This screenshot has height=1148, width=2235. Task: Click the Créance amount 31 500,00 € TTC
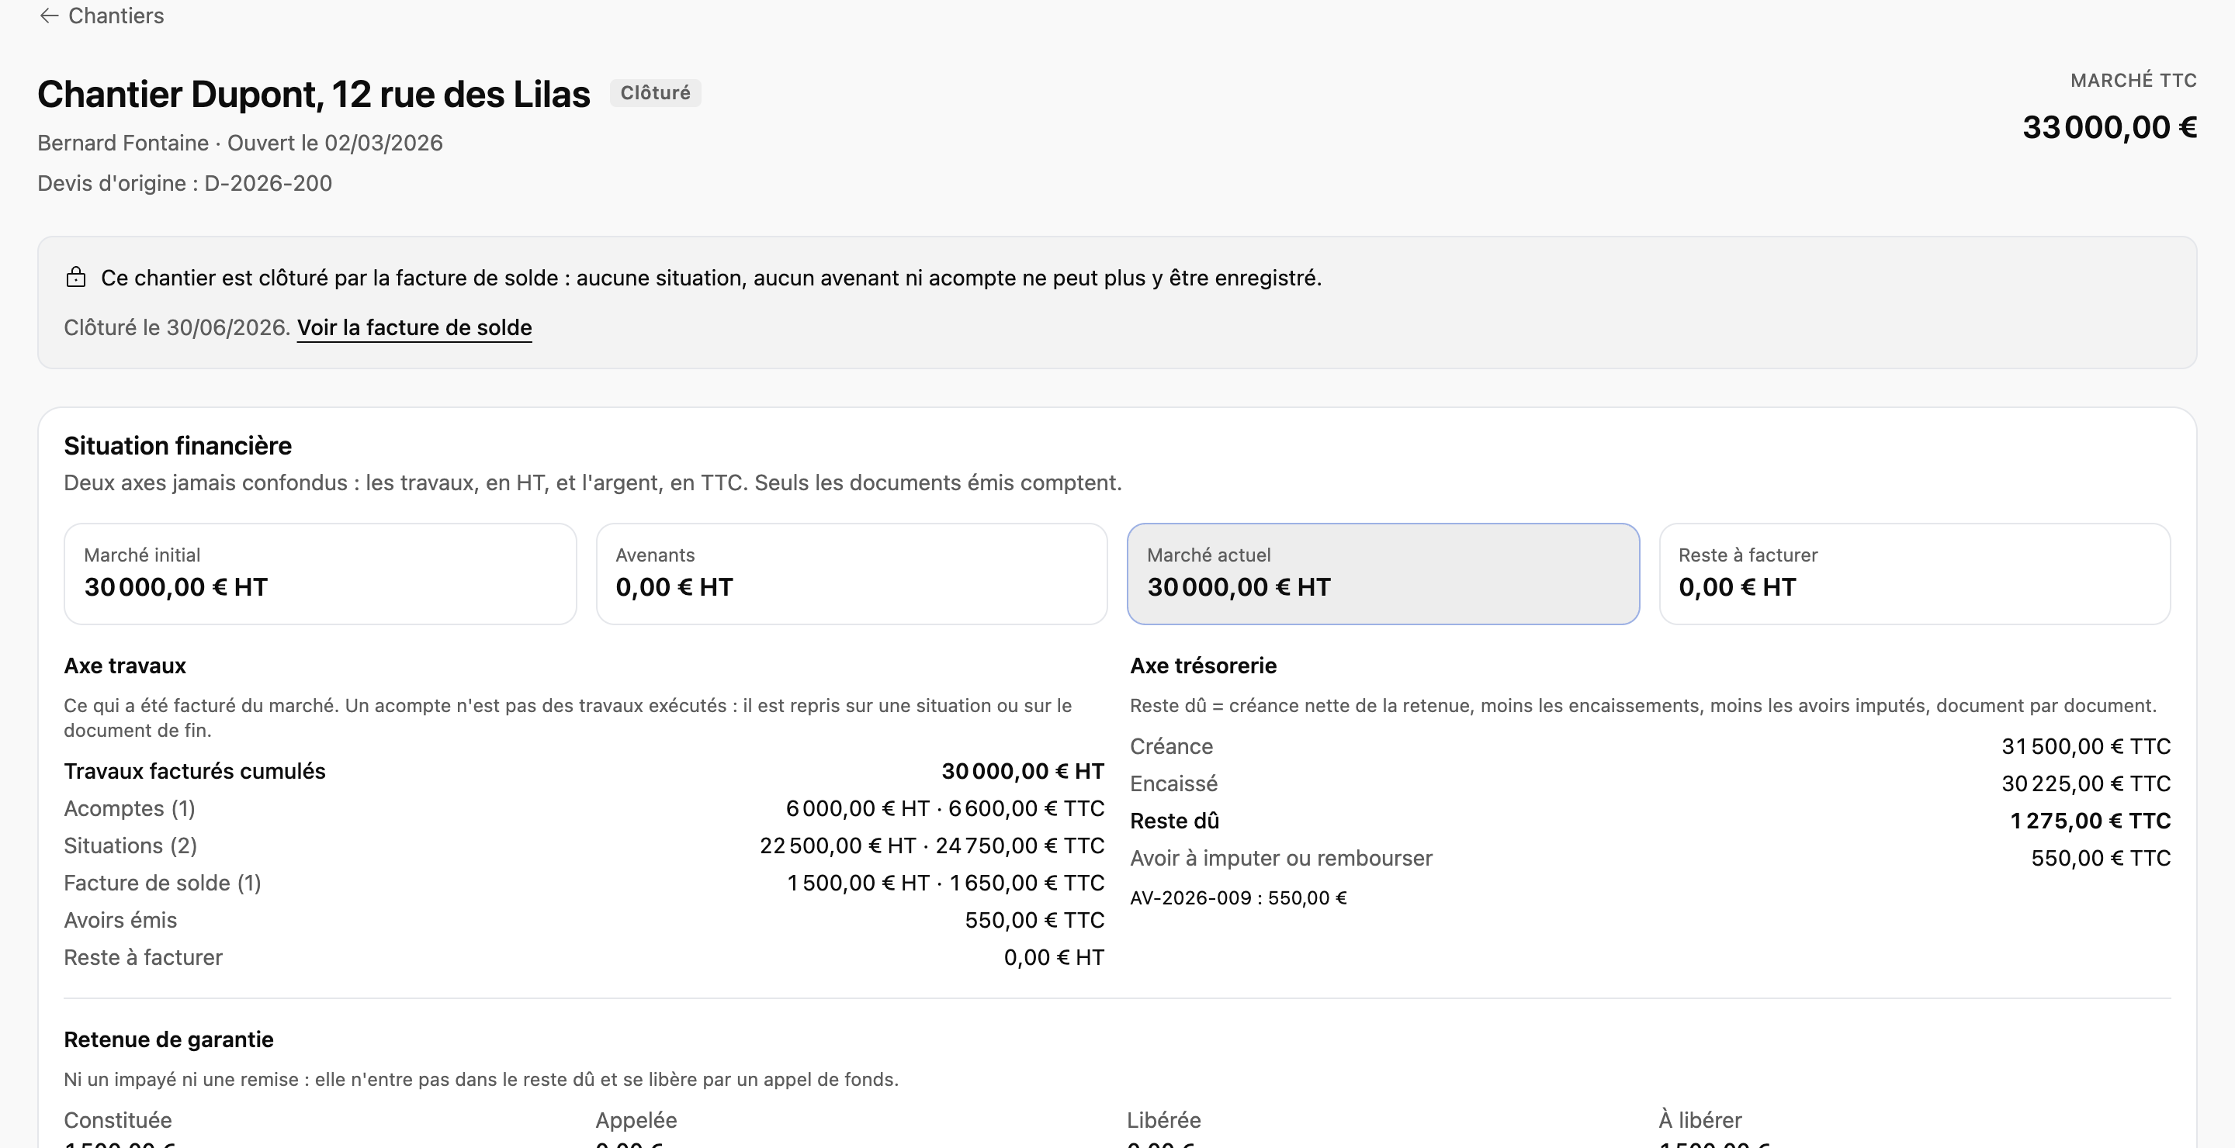point(2086,745)
